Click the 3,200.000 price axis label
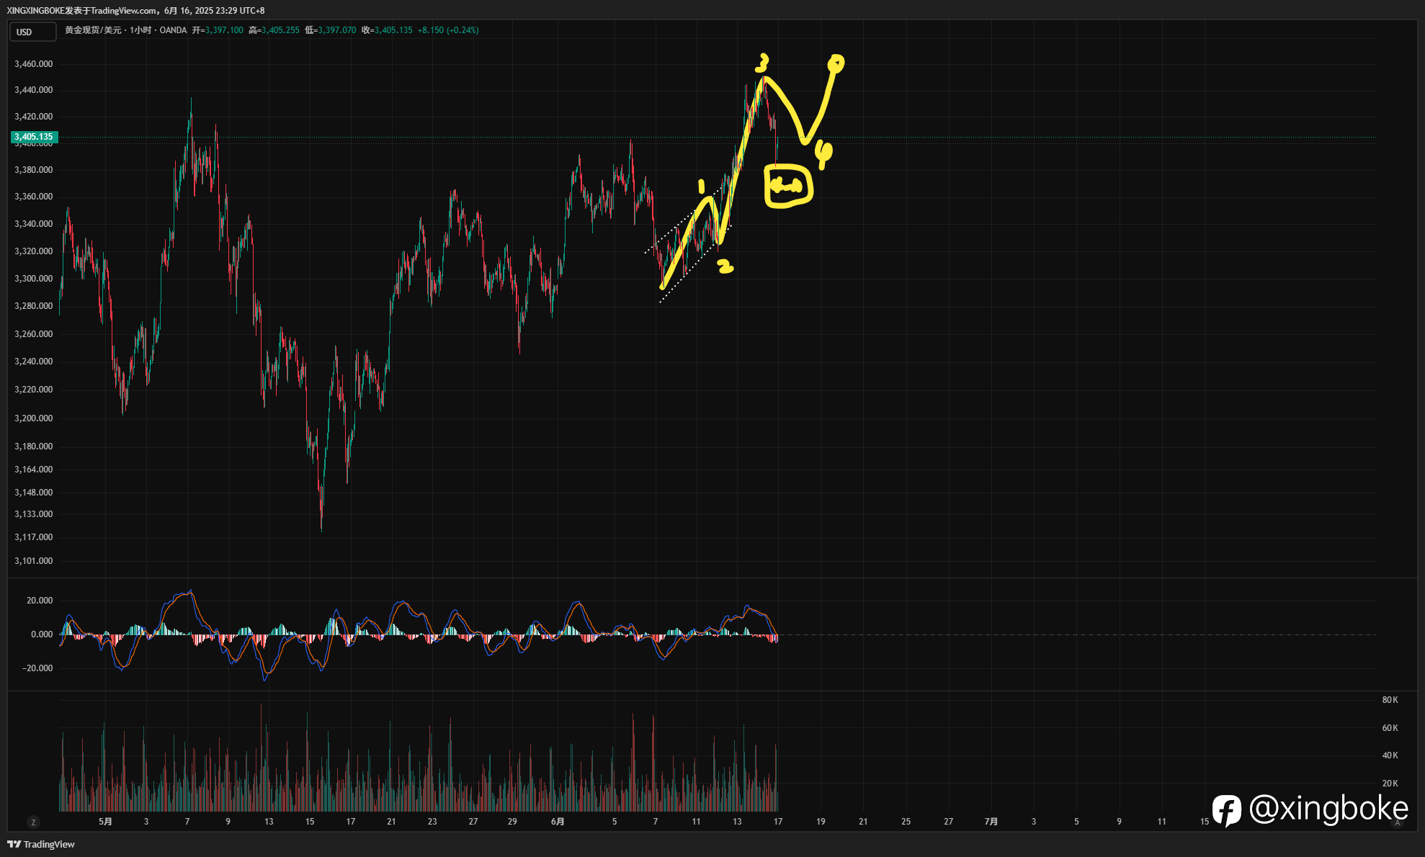This screenshot has height=857, width=1425. point(34,418)
